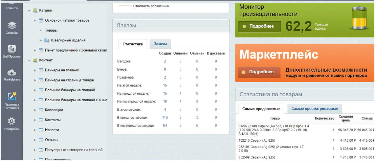Expand the Баннеры на главной node
Image resolution: width=375 pixels, height=161 pixels.
pos(35,70)
